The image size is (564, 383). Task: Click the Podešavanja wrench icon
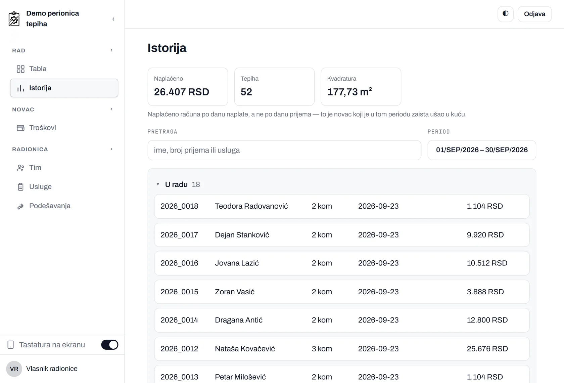[x=20, y=206]
